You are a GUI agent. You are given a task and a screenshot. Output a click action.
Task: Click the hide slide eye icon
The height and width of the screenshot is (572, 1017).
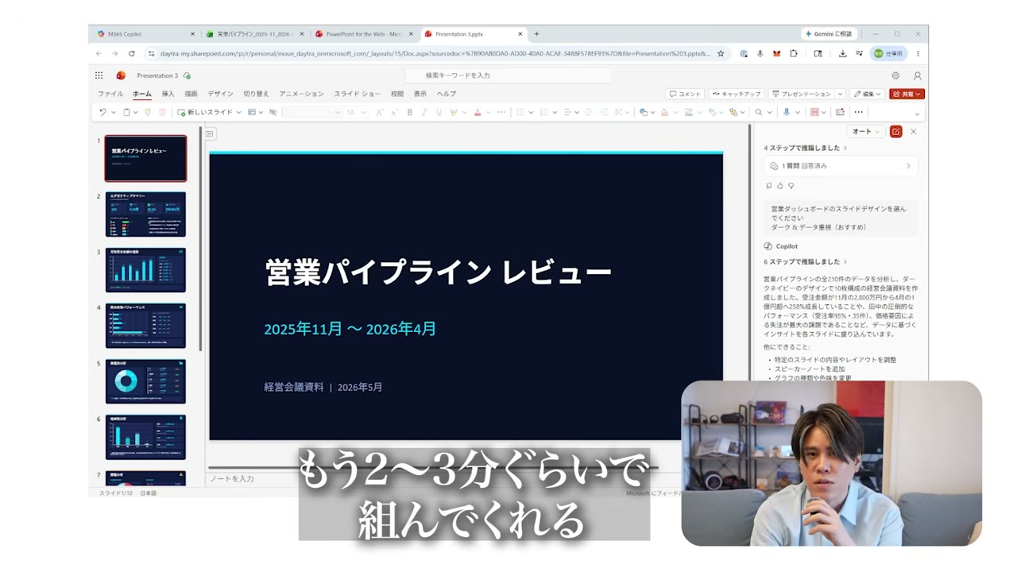(x=273, y=112)
